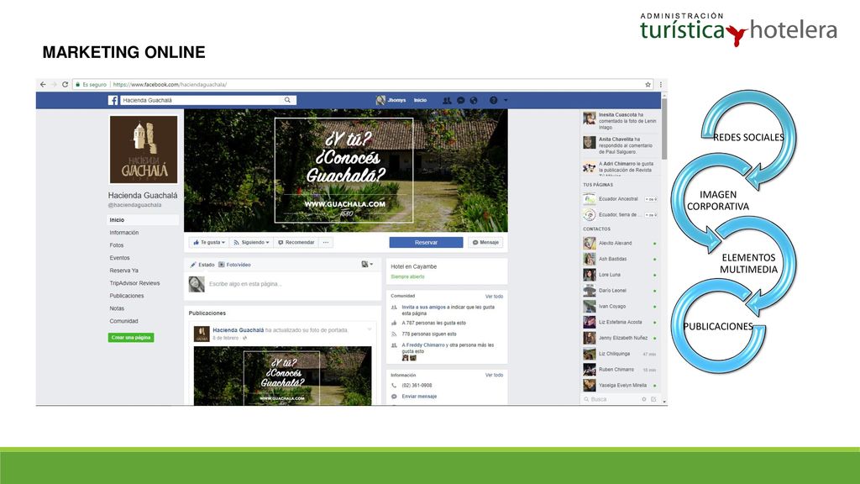860x484 pixels.
Task: Reload the page with refresh icon
Action: (x=65, y=85)
